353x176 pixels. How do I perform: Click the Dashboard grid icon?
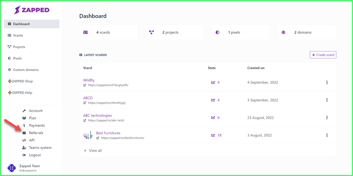pyautogui.click(x=10, y=24)
